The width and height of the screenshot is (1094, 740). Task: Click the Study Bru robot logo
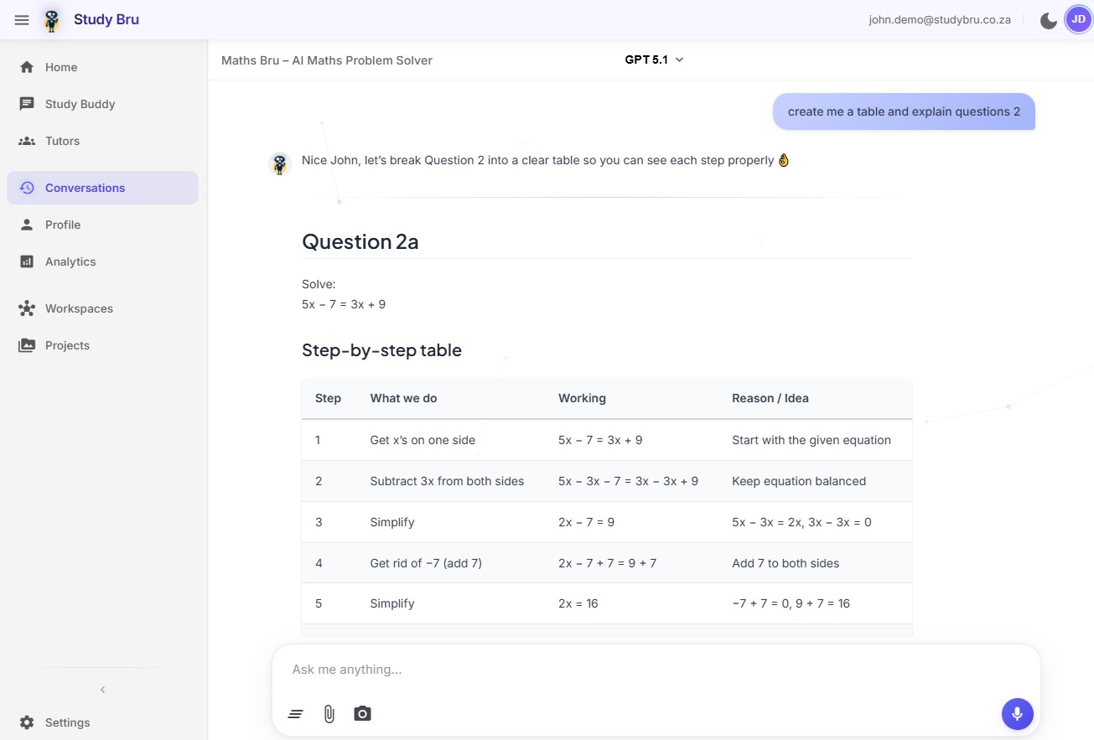[52, 20]
